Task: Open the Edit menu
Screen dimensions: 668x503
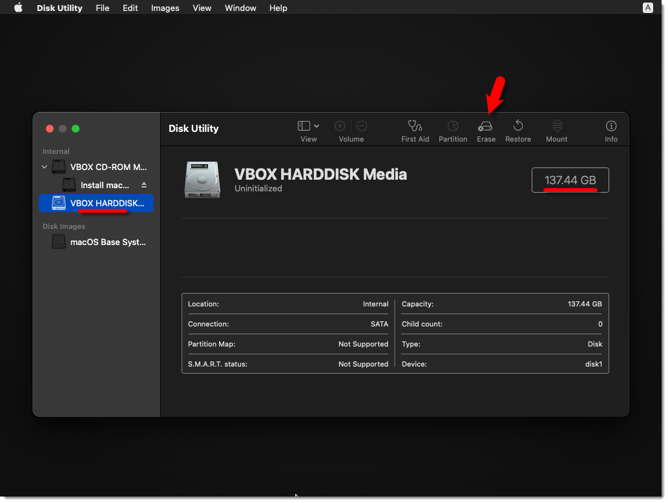Action: (130, 8)
